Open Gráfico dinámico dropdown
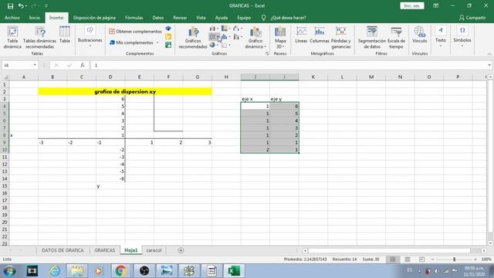494x278 pixels. [255, 38]
